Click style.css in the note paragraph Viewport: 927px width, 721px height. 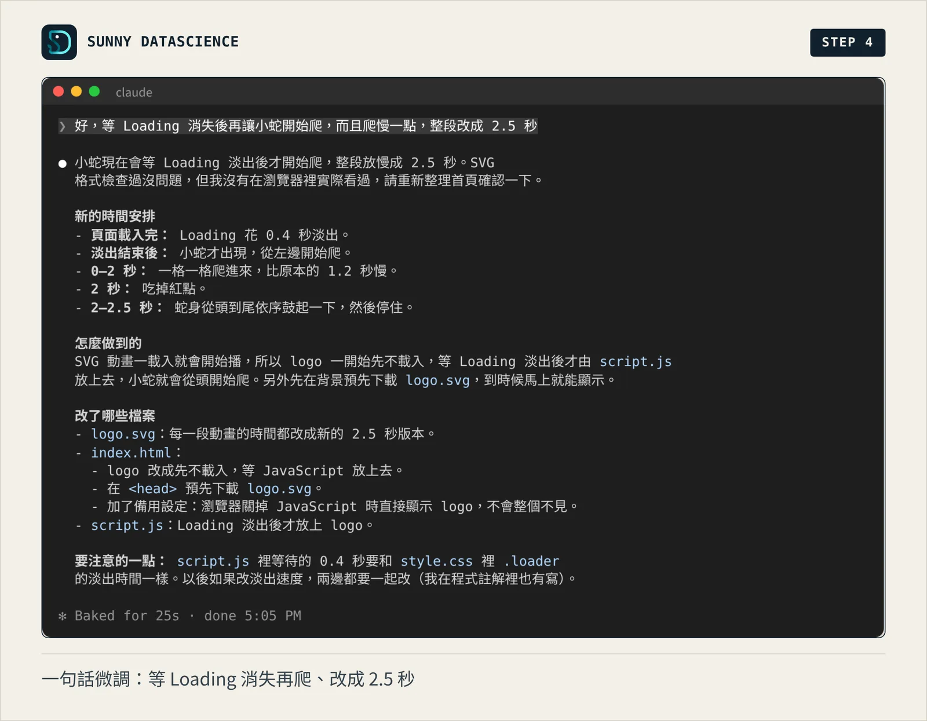click(437, 561)
